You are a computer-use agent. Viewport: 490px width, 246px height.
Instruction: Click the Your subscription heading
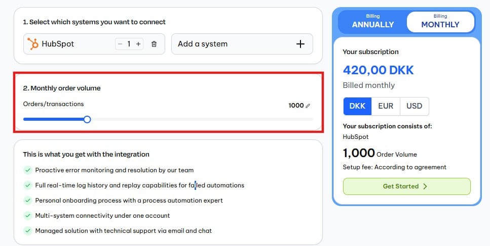click(x=370, y=52)
